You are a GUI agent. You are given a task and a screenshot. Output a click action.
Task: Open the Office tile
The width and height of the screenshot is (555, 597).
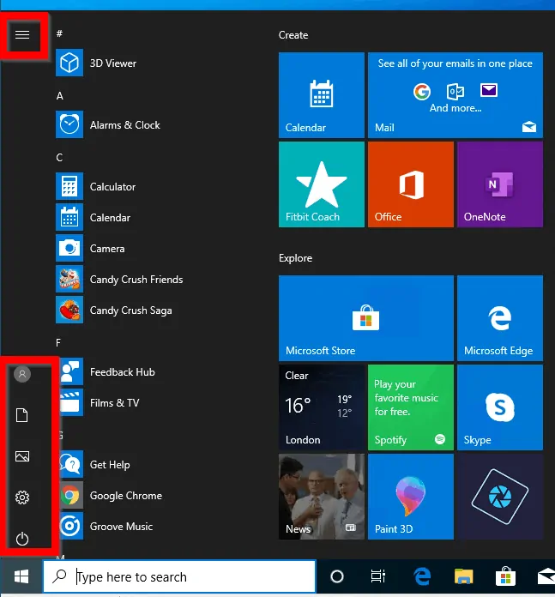point(411,184)
